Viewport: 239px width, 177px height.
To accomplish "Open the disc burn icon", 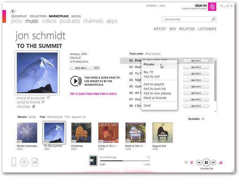I will pos(24,162).
